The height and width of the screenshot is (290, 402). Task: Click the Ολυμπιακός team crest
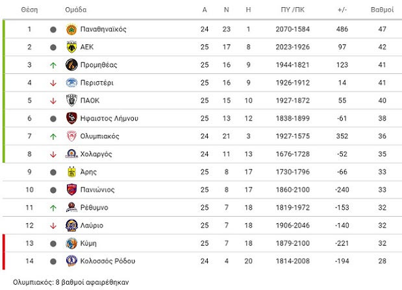tap(71, 136)
